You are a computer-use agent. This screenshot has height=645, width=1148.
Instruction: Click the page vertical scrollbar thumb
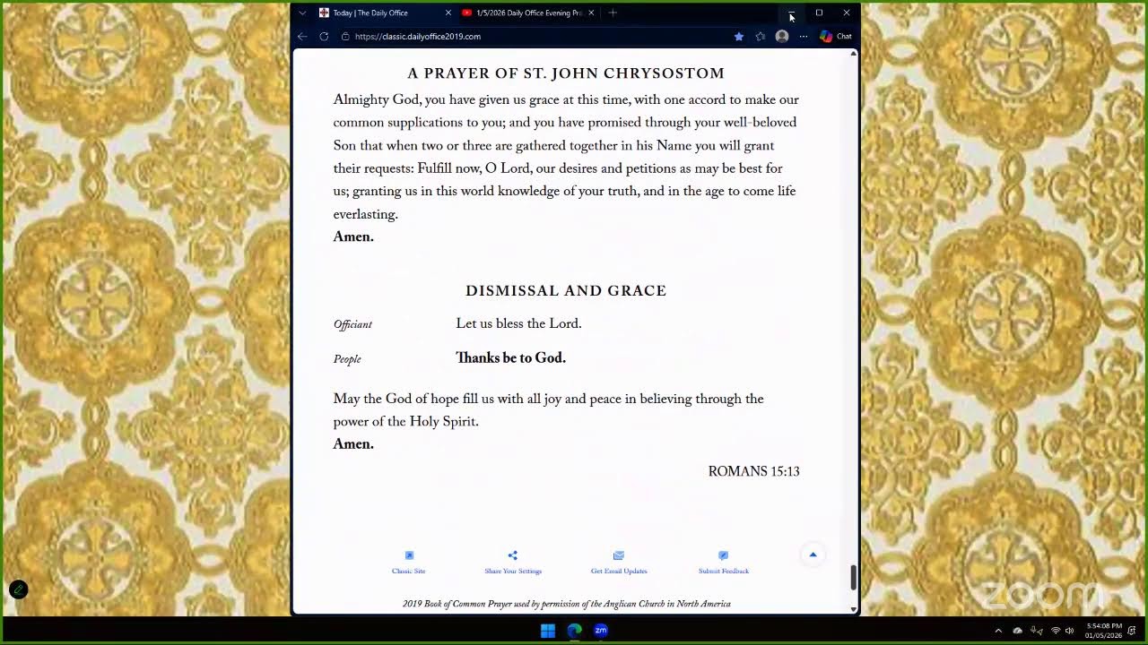[853, 578]
